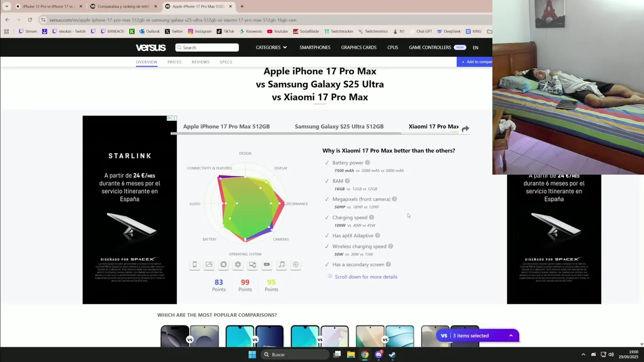Click the scrollbar under the phone name tabs
644x362 pixels.
(286, 133)
